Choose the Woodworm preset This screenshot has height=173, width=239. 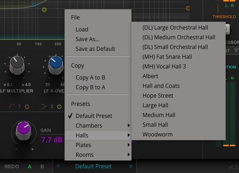coord(179,135)
